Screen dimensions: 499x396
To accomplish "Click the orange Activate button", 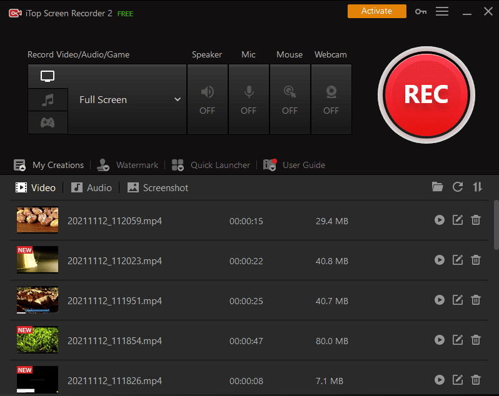I will coord(377,11).
